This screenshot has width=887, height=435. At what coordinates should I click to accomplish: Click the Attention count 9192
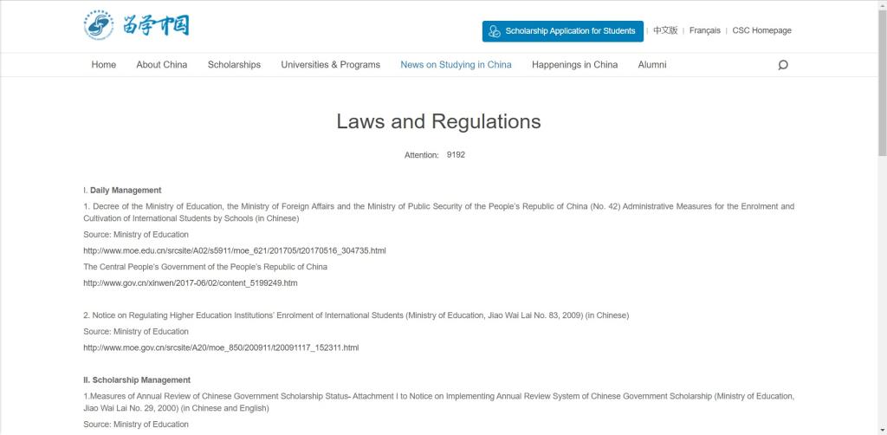click(456, 154)
